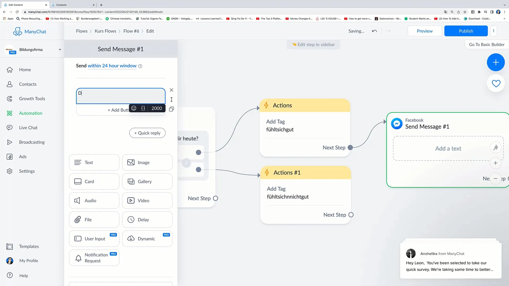This screenshot has height=286, width=509.
Task: Click into the message text field
Action: [x=121, y=96]
